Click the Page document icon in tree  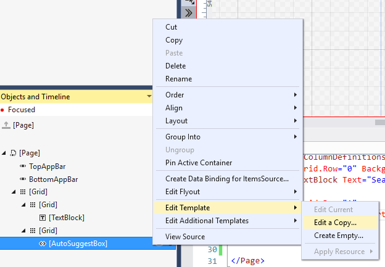(13, 154)
